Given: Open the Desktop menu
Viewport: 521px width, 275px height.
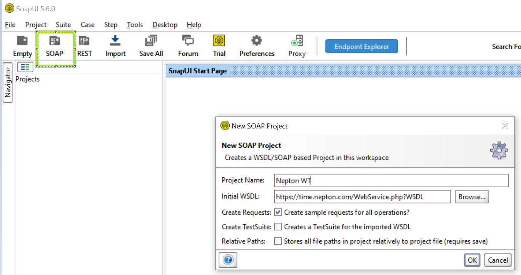Looking at the screenshot, I should (165, 25).
